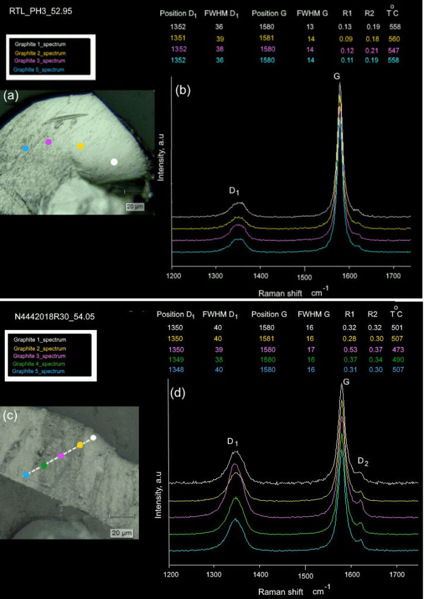Click the yellow measurement dot in micrograph (a)
This screenshot has height=599, width=424.
click(x=80, y=146)
